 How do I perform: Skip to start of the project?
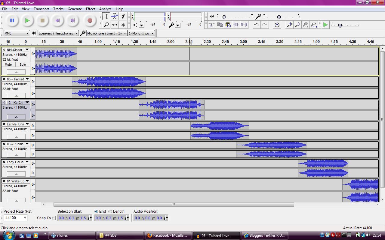pyautogui.click(x=57, y=20)
